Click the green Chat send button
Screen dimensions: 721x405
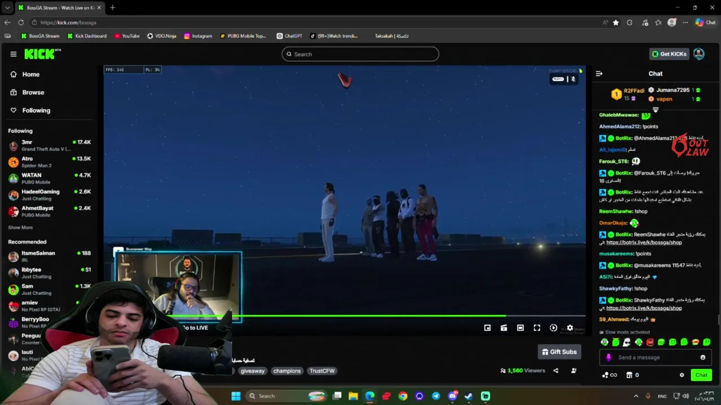coord(701,375)
